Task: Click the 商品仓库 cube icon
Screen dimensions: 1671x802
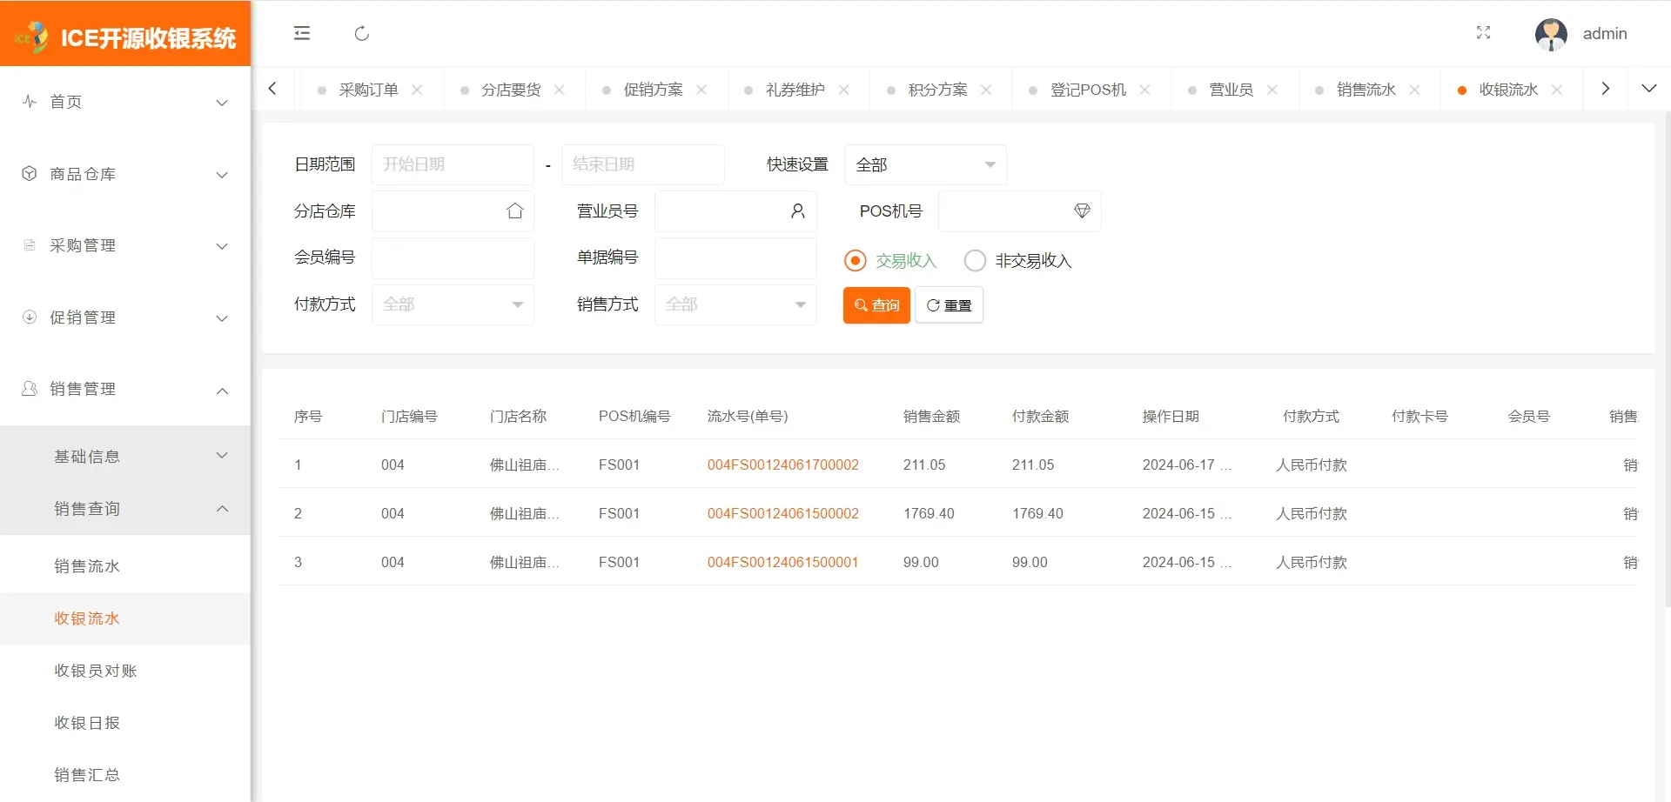Action: pyautogui.click(x=30, y=173)
